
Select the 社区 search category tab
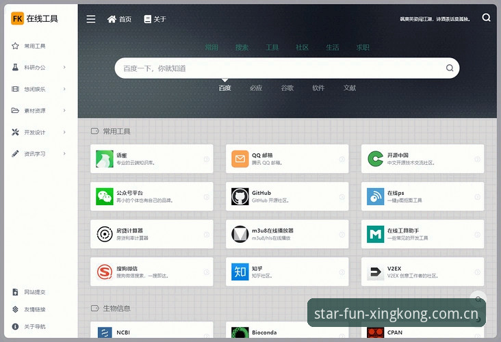tap(303, 48)
